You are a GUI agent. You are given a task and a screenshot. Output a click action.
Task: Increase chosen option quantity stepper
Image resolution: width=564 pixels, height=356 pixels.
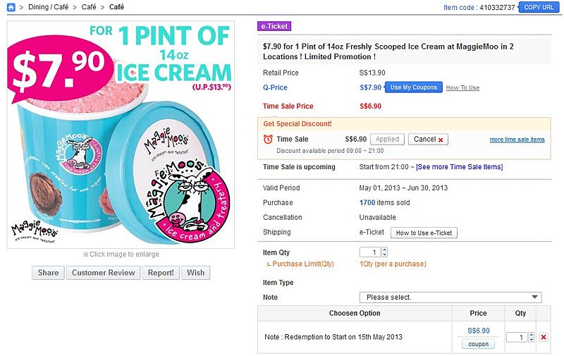(x=531, y=335)
